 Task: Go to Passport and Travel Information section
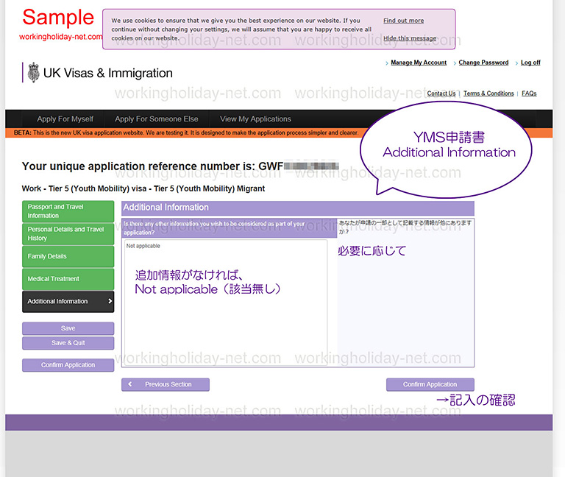tap(68, 211)
